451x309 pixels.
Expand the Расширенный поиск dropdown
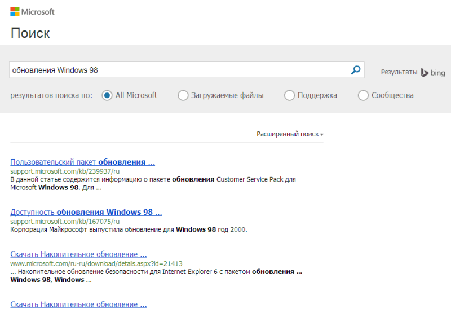point(288,134)
